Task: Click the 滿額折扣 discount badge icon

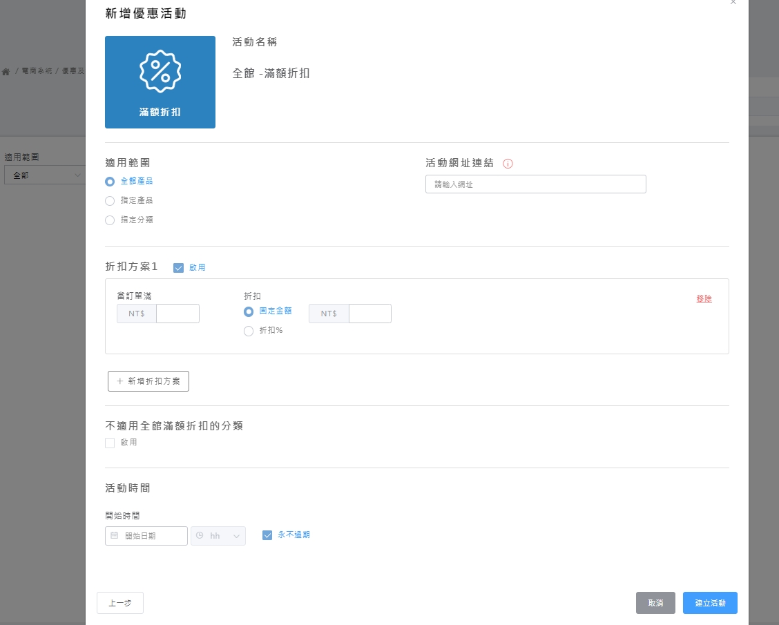Action: click(160, 71)
